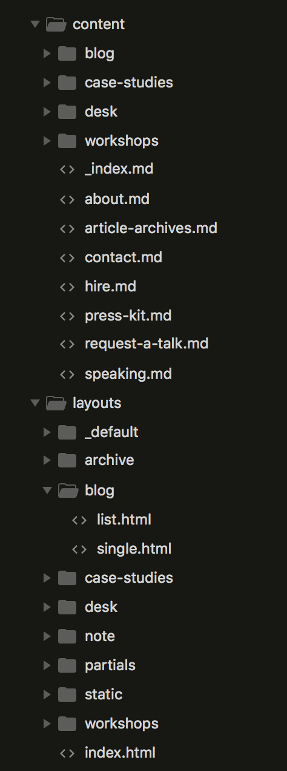Expand the _default folder arrow
Image resolution: width=287 pixels, height=771 pixels.
tap(47, 432)
